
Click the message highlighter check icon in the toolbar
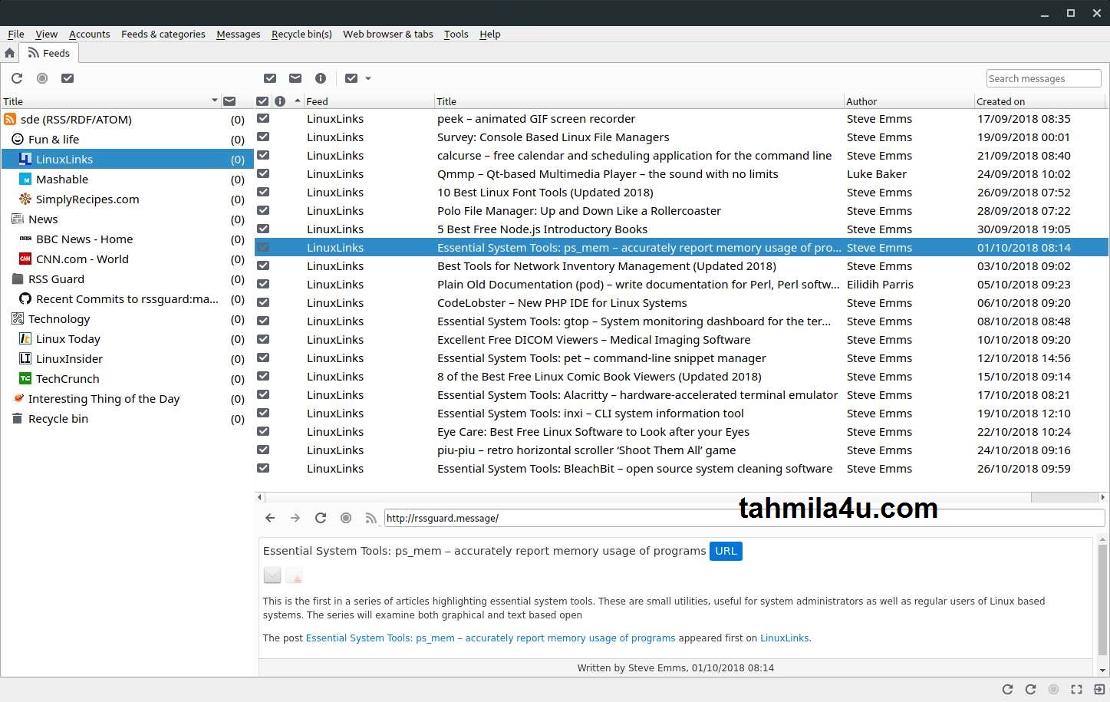351,78
